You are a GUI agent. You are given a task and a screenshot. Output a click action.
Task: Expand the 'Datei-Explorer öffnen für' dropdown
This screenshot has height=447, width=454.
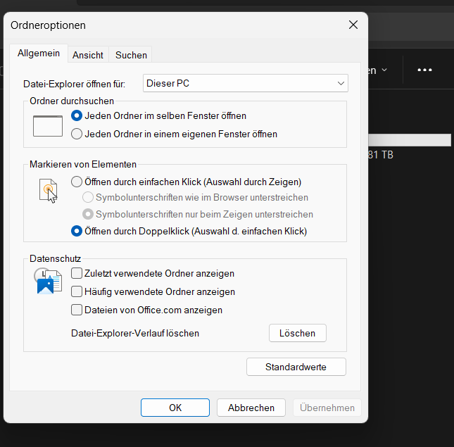[246, 83]
